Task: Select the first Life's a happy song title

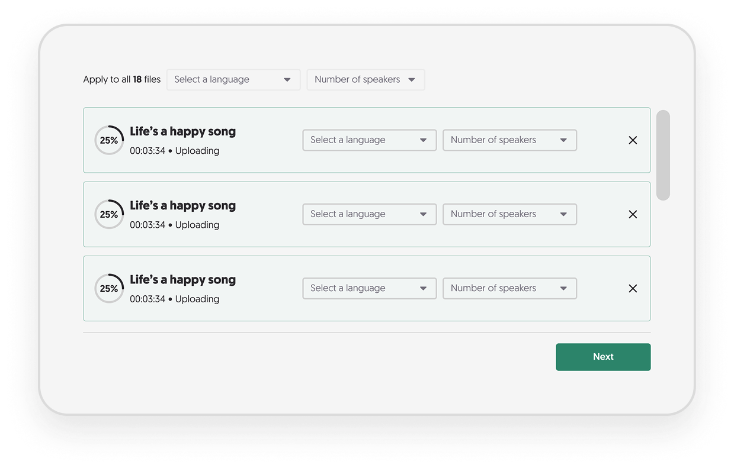Action: click(182, 131)
